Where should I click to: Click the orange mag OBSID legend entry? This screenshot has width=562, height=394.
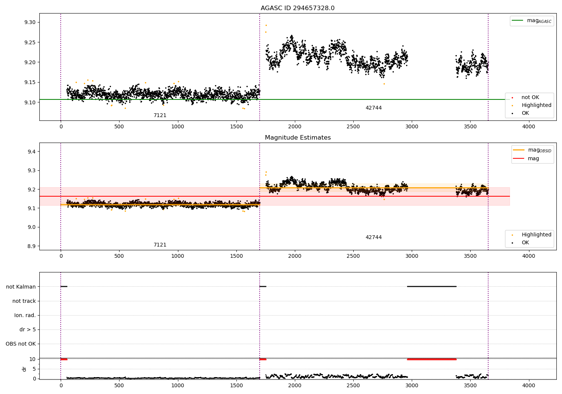click(532, 150)
